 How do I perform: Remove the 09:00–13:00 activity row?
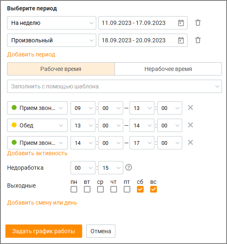tap(190, 107)
